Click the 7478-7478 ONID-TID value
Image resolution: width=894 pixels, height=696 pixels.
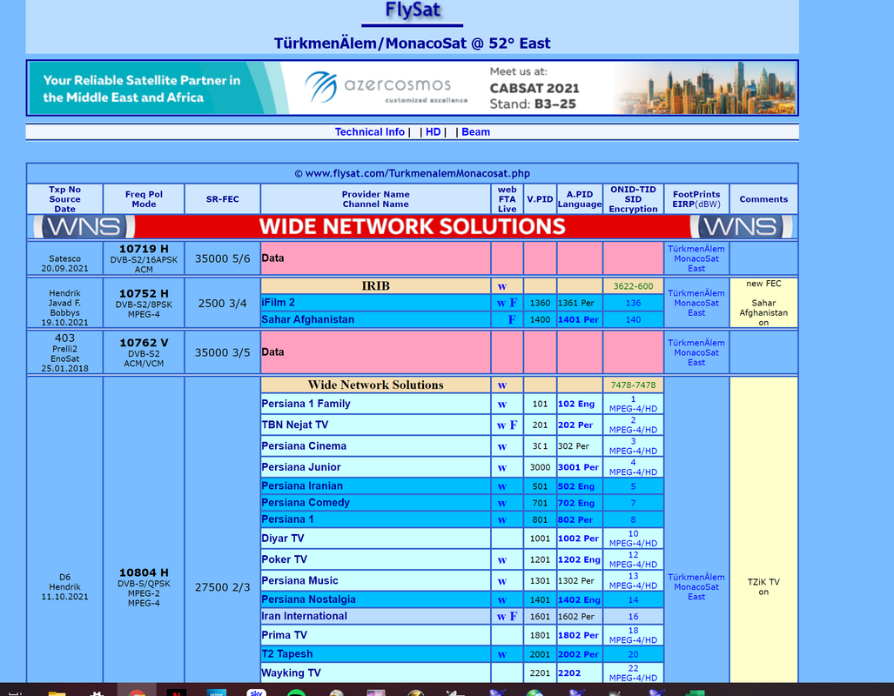(633, 385)
